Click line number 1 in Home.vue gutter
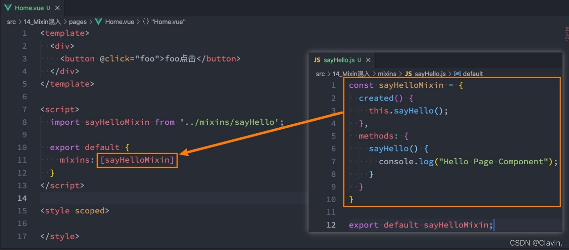569x250 pixels. pos(25,33)
